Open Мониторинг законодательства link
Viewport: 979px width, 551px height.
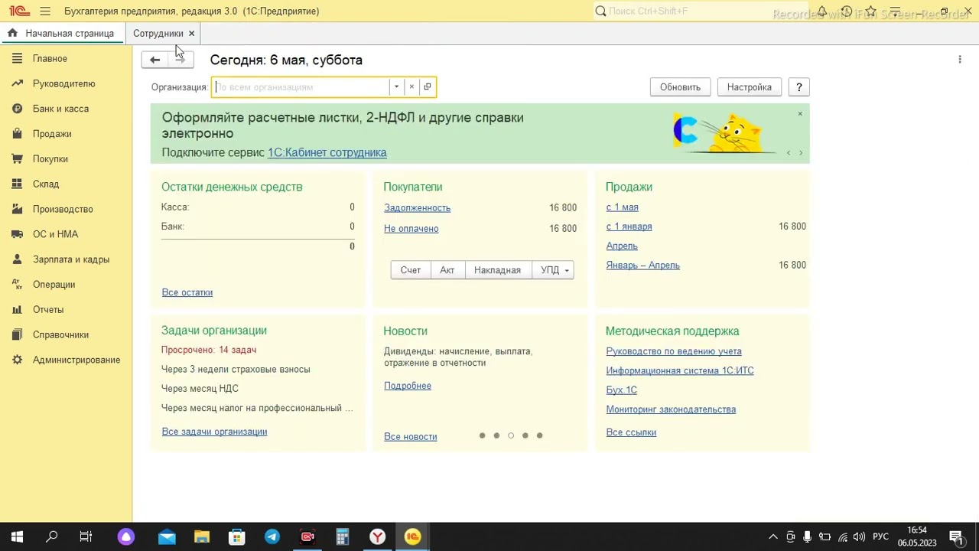pos(671,409)
